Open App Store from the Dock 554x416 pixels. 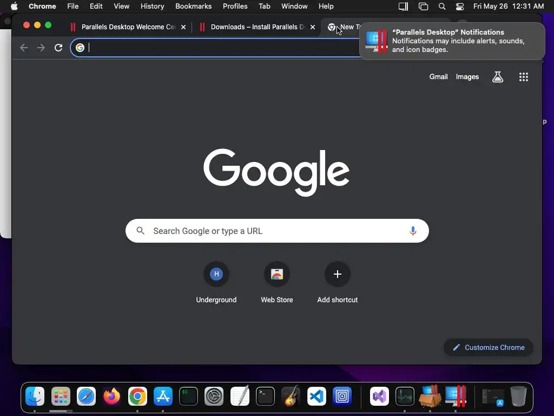163,396
